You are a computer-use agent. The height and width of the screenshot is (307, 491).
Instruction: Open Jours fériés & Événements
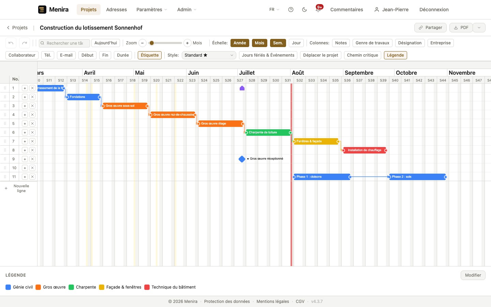tap(268, 55)
